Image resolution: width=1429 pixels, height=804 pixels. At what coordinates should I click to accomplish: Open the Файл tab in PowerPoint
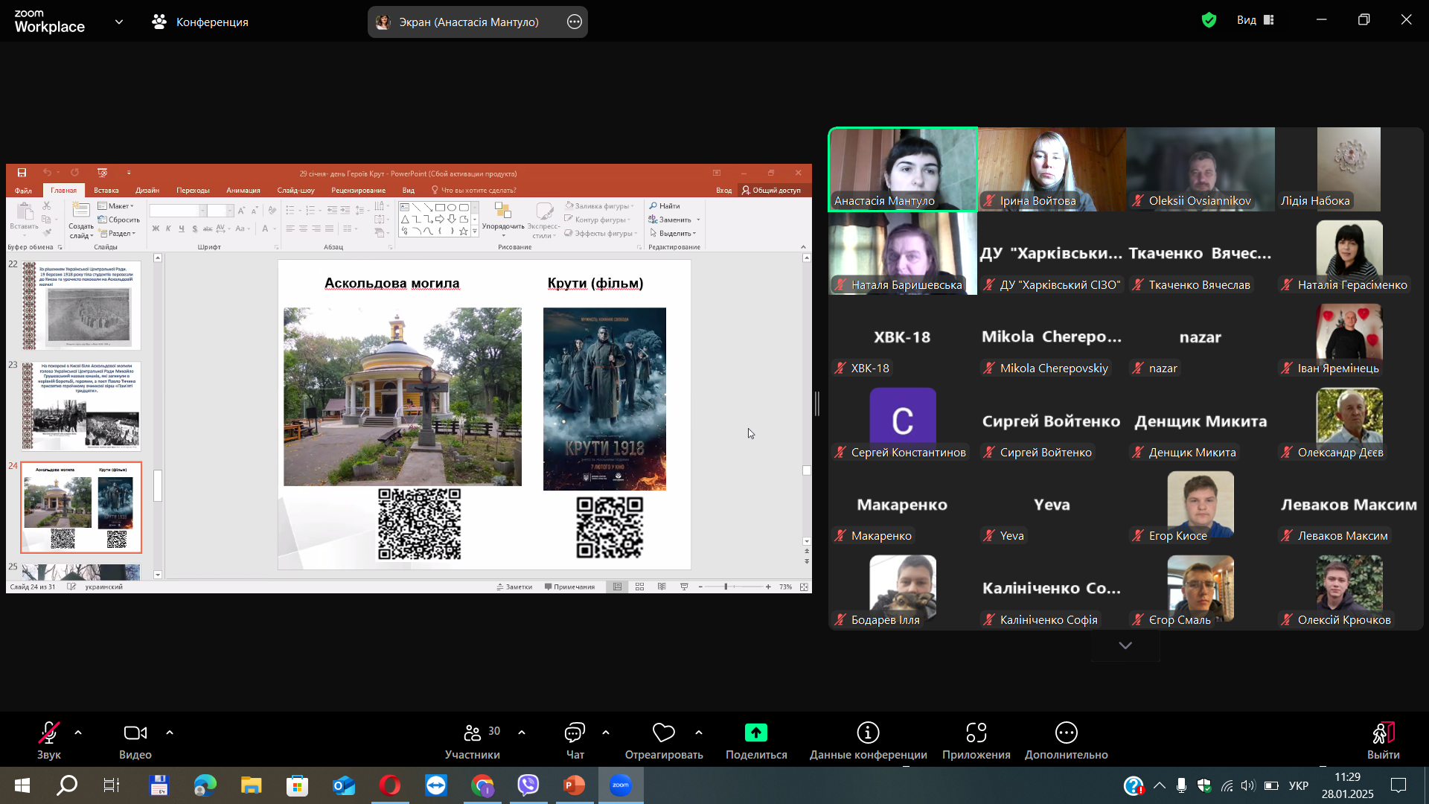(x=23, y=191)
